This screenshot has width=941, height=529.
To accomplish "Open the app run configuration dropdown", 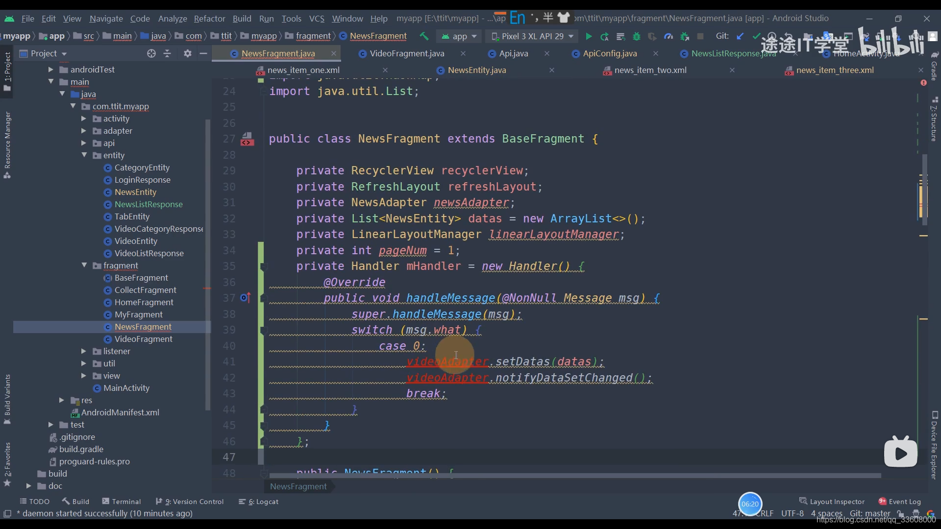I will [459, 36].
